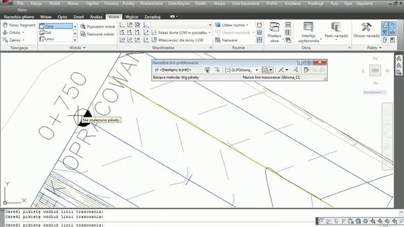Click the LP Następny licznik name field
This screenshot has height=227, width=404.
tap(178, 70)
